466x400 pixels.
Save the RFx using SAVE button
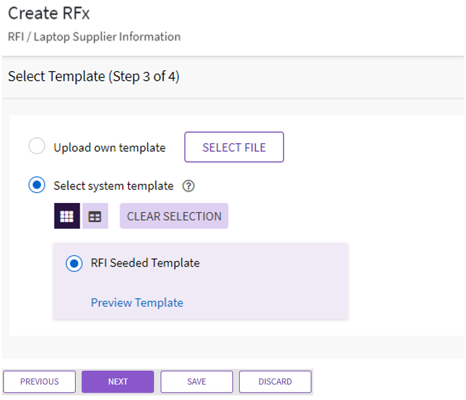pyautogui.click(x=196, y=381)
